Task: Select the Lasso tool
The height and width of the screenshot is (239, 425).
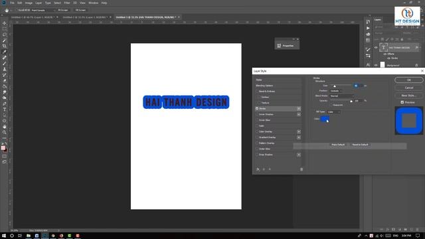Action: coord(5,35)
